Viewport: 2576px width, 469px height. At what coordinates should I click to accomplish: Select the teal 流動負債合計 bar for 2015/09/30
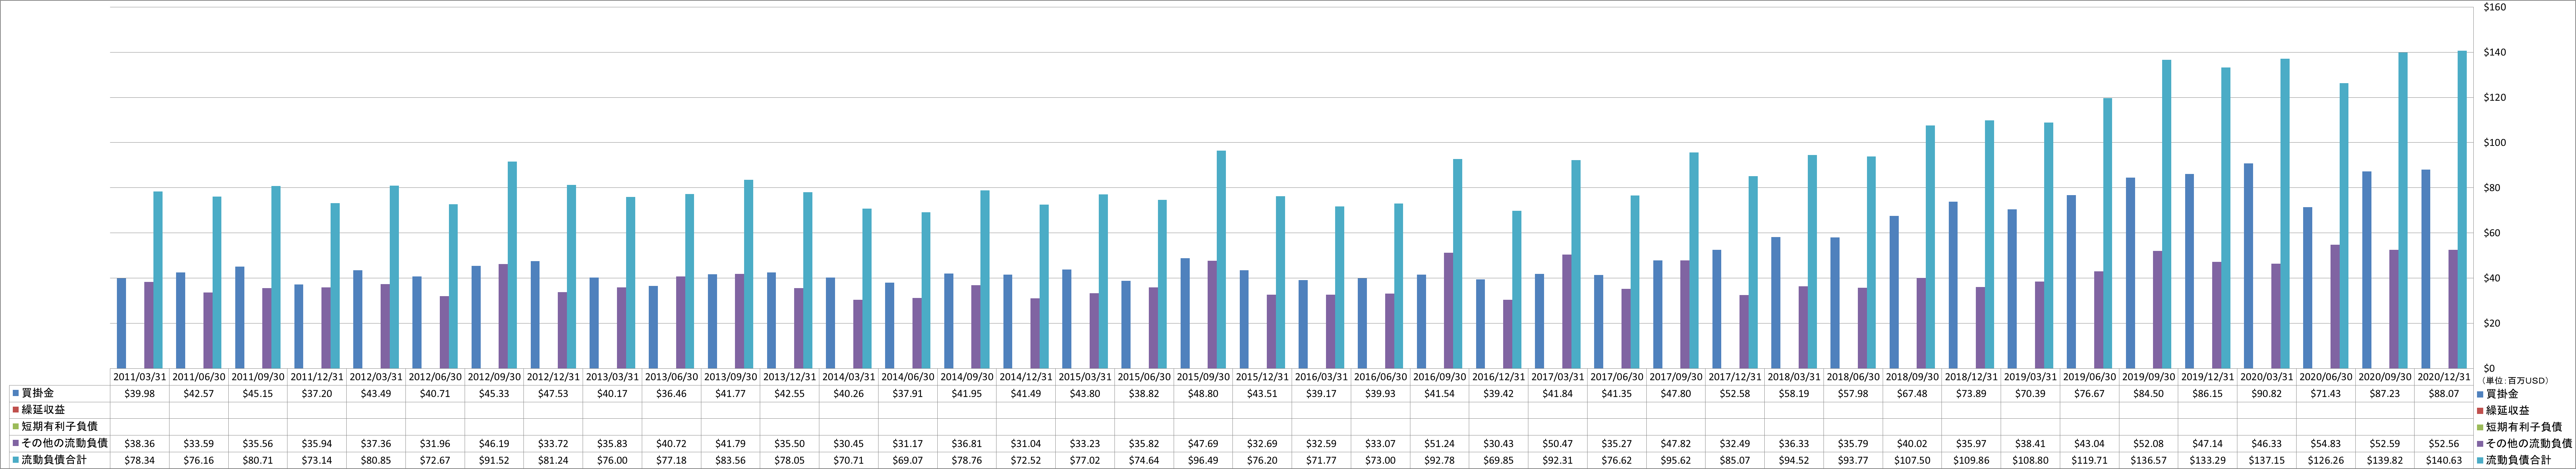[x=1221, y=259]
